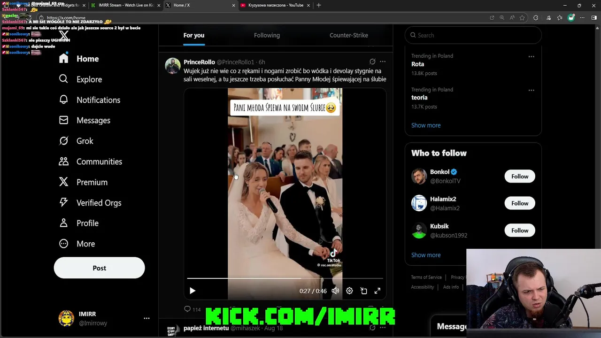Click the X logo above Home
The width and height of the screenshot is (601, 338).
pos(64,35)
